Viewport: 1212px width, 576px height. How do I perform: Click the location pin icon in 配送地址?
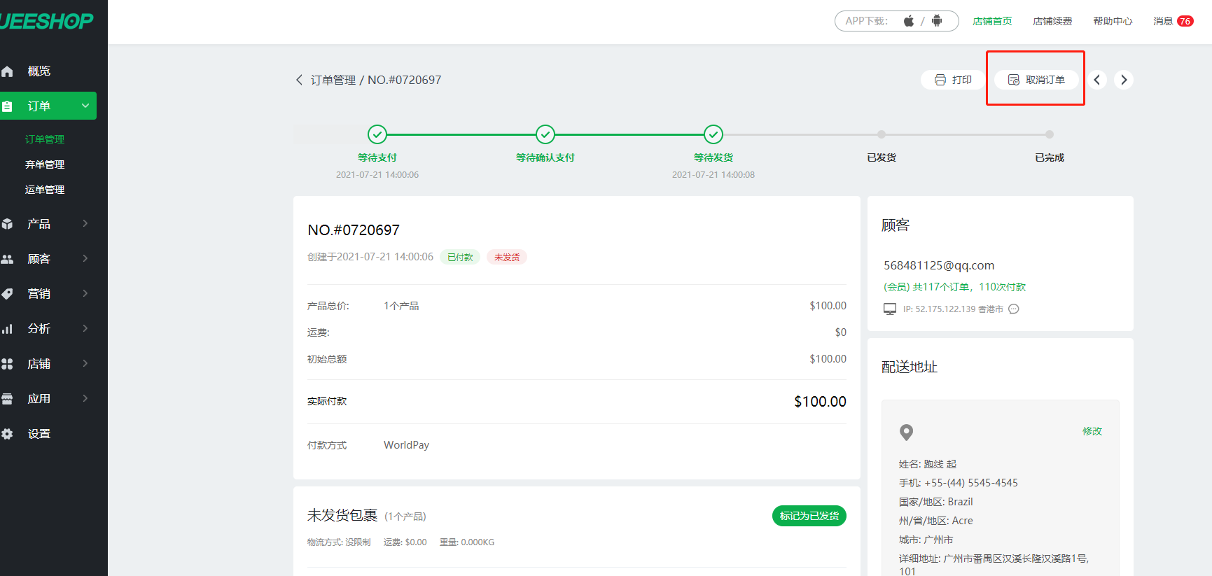[906, 432]
